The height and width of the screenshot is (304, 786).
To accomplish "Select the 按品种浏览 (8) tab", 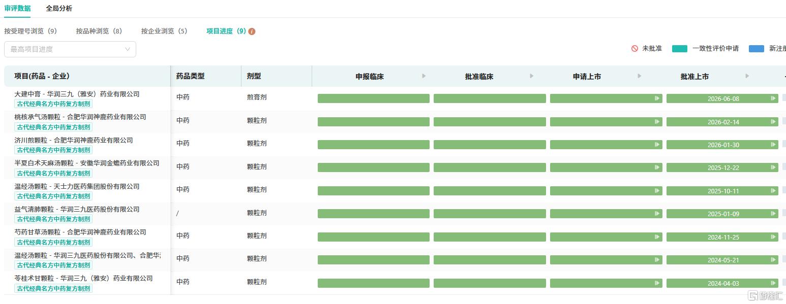I will click(99, 31).
